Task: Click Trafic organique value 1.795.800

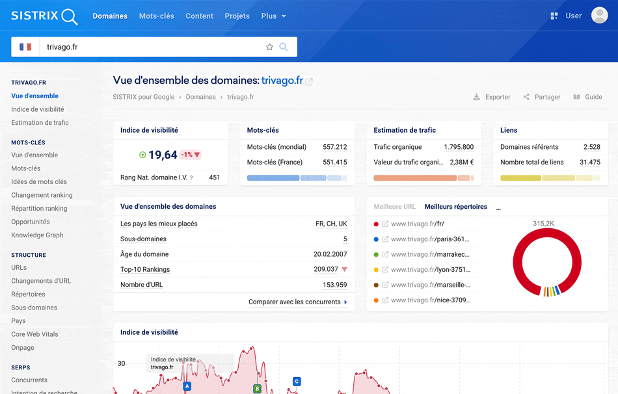Action: 459,147
